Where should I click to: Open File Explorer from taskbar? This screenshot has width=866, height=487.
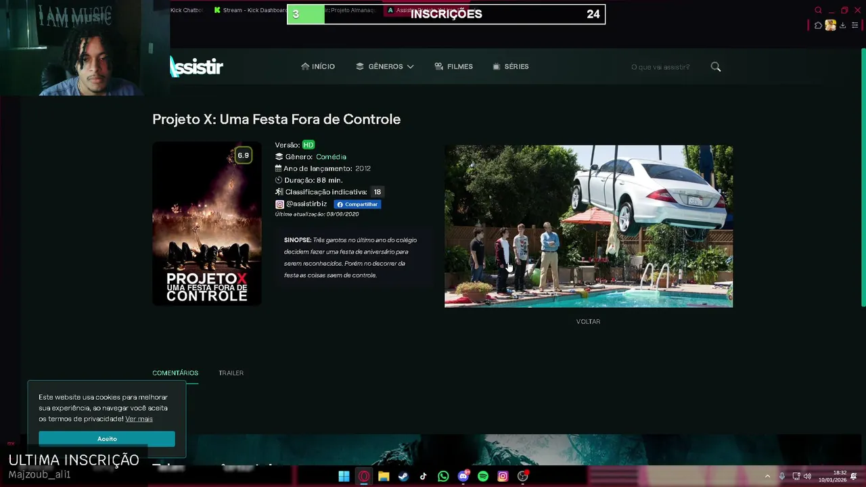384,476
